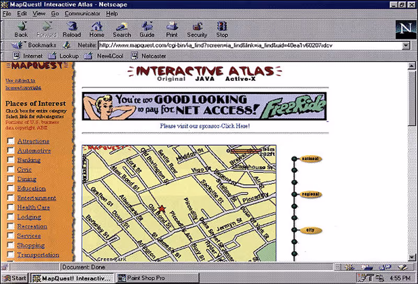Click the Use subject to license/copyright link

coord(23,84)
